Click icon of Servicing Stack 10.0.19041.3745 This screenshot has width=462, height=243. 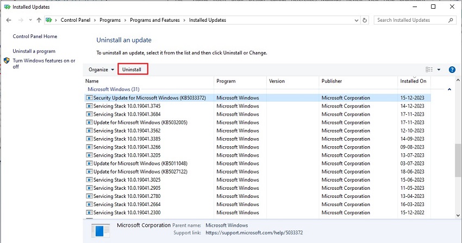(x=89, y=106)
